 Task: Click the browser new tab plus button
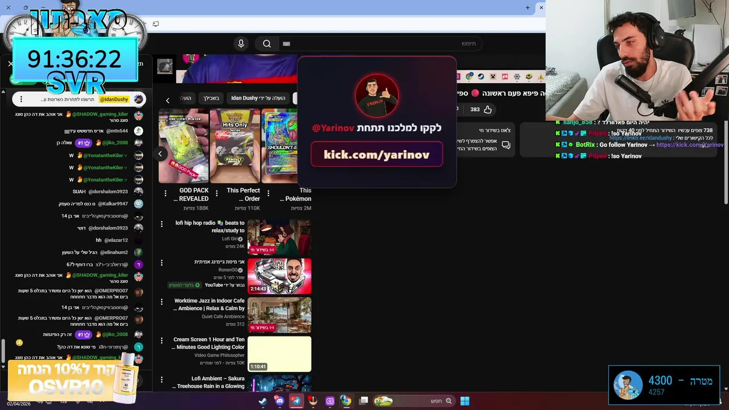tap(527, 7)
